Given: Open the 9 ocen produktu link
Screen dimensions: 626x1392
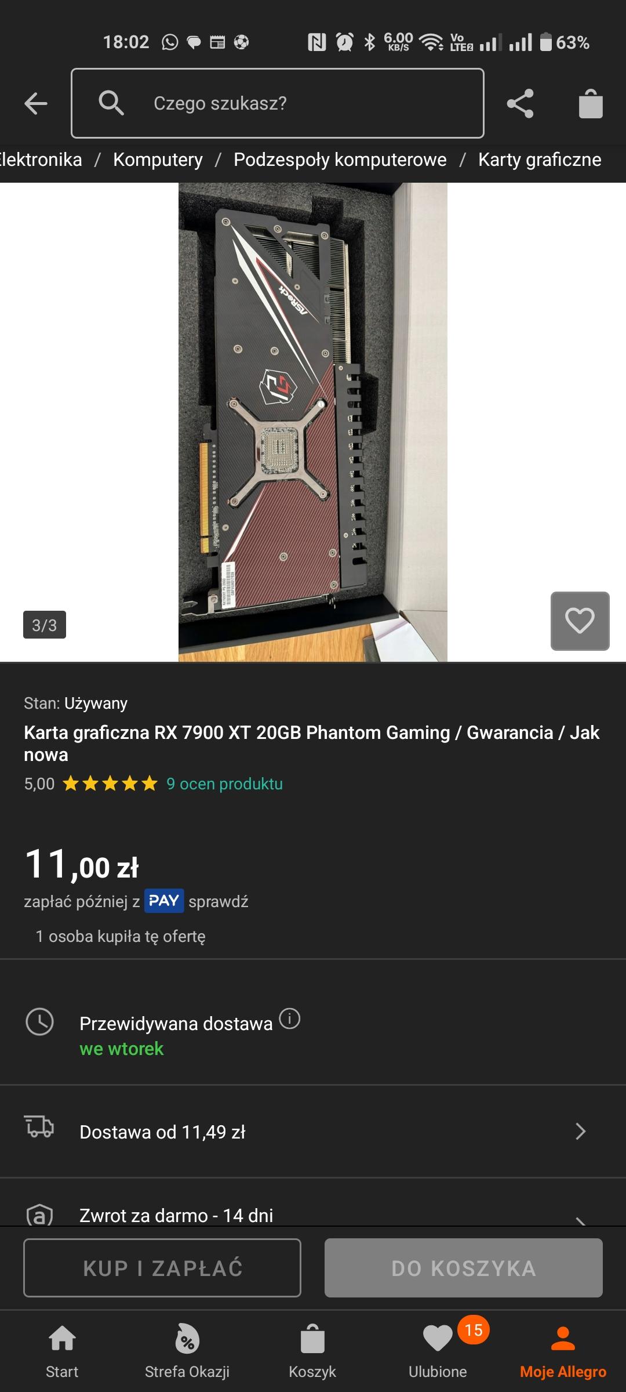Looking at the screenshot, I should tap(224, 784).
